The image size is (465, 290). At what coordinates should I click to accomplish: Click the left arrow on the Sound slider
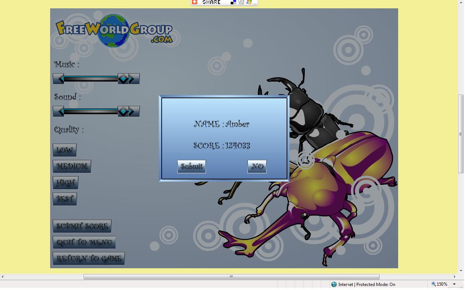(59, 111)
